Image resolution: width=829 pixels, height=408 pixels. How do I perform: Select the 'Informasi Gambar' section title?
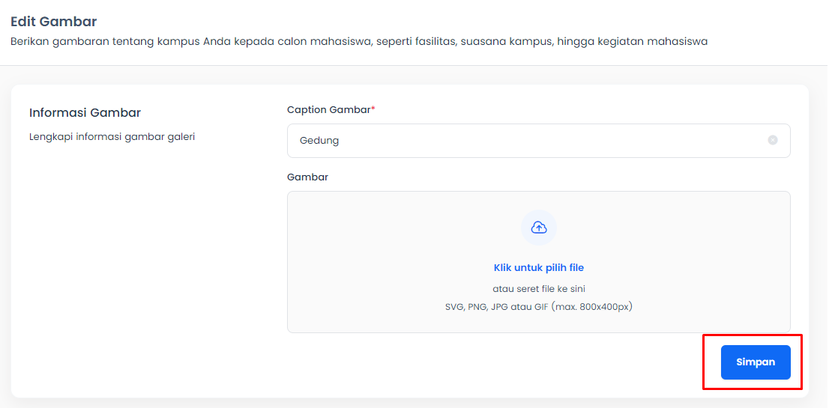click(85, 112)
